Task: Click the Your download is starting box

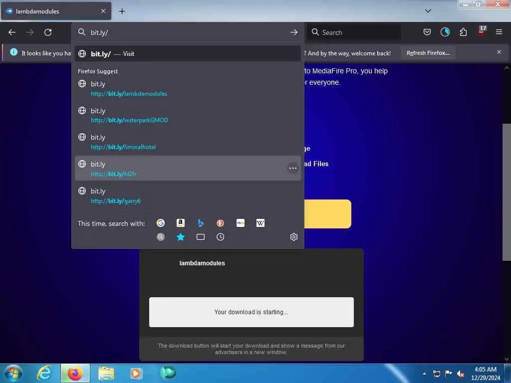Action: (x=252, y=312)
